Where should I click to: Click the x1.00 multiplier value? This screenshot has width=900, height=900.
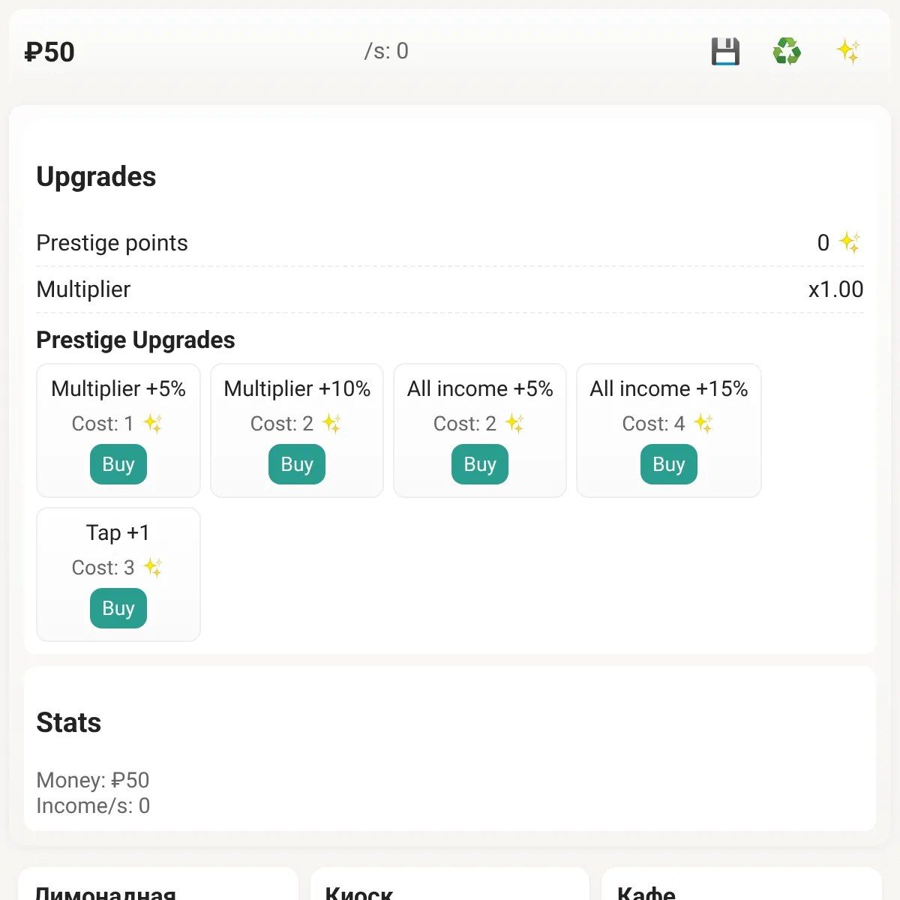click(x=835, y=289)
